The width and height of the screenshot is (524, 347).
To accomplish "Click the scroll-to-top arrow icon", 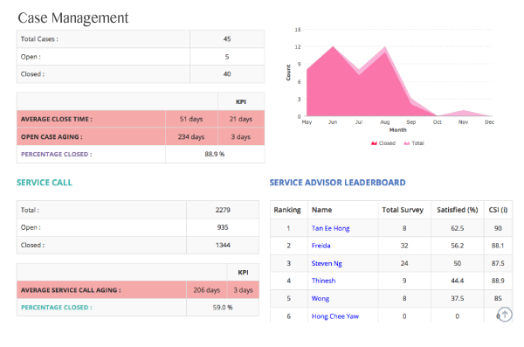I will 505,315.
